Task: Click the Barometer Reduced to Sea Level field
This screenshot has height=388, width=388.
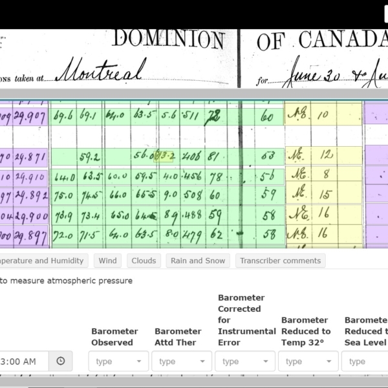Action: 365,361
